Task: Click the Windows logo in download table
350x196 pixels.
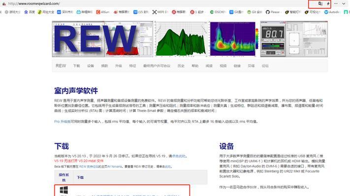Action: [x=64, y=190]
